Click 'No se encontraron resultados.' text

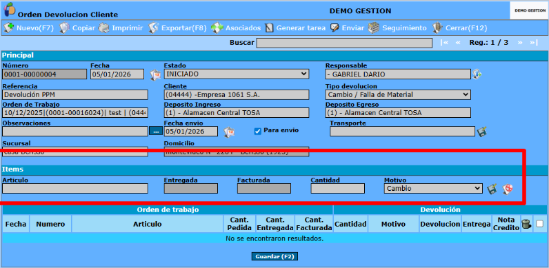pyautogui.click(x=274, y=238)
